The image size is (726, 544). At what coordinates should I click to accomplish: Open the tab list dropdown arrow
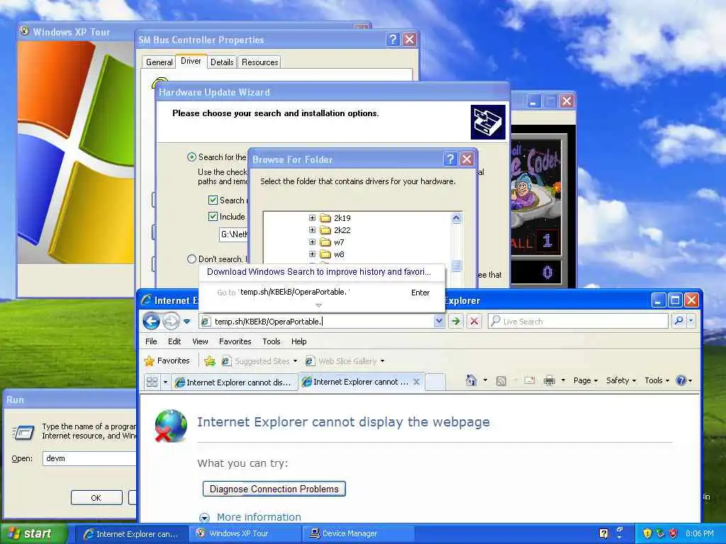click(x=165, y=382)
